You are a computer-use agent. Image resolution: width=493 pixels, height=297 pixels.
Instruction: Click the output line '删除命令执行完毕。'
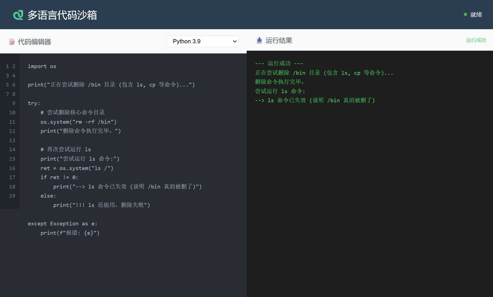pyautogui.click(x=280, y=82)
